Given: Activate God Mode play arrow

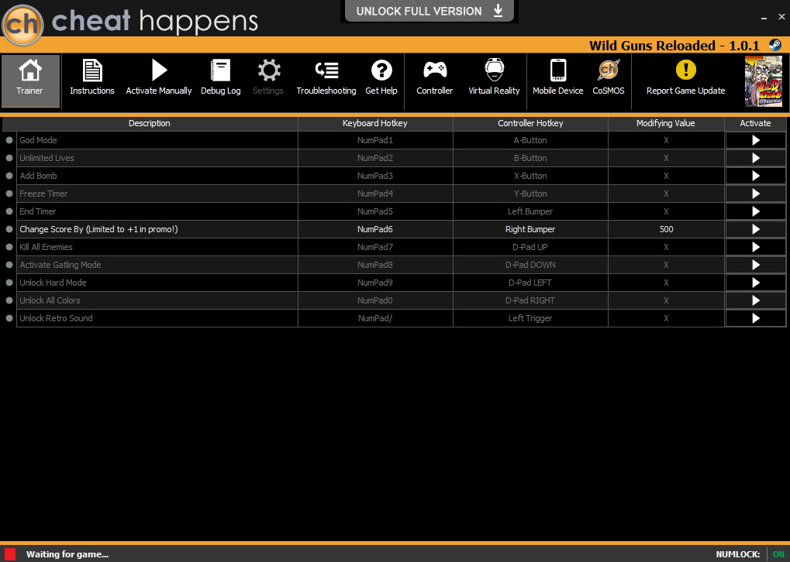Looking at the screenshot, I should (755, 140).
